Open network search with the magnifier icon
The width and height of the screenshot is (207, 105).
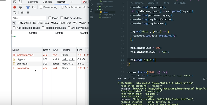click(34, 7)
